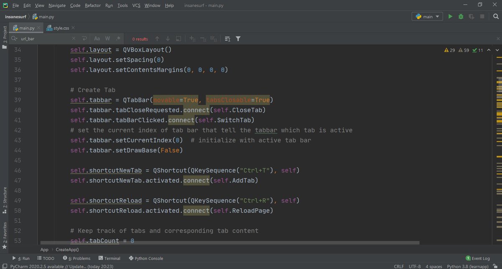Open the Event Log
This screenshot has height=269, width=502.
478,259
